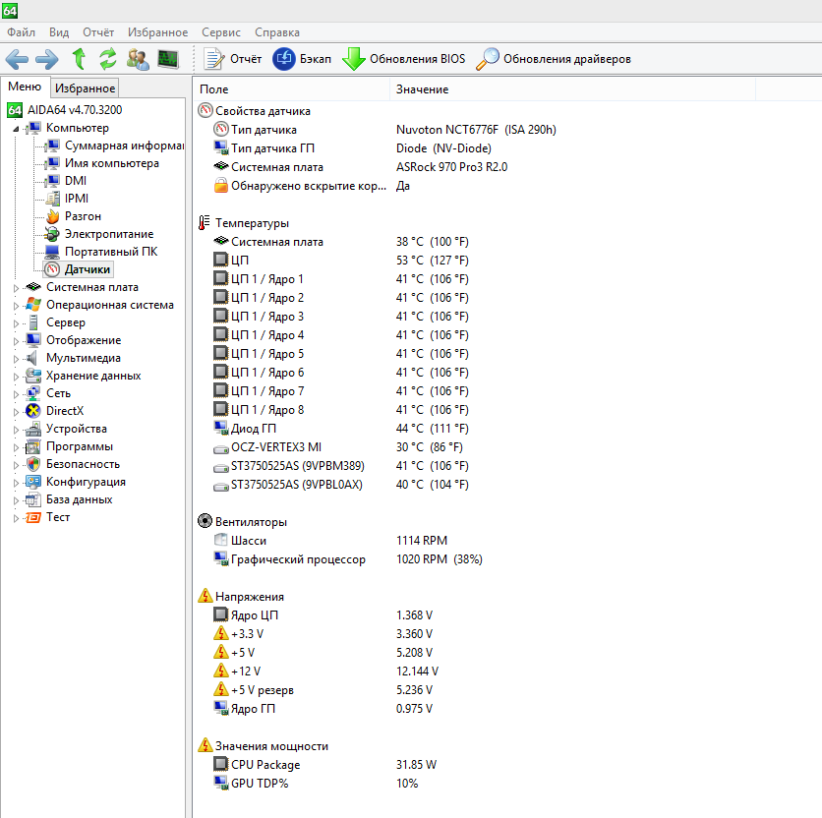Screen dimensions: 822x818
Task: Refresh the sensor data
Action: tap(108, 59)
